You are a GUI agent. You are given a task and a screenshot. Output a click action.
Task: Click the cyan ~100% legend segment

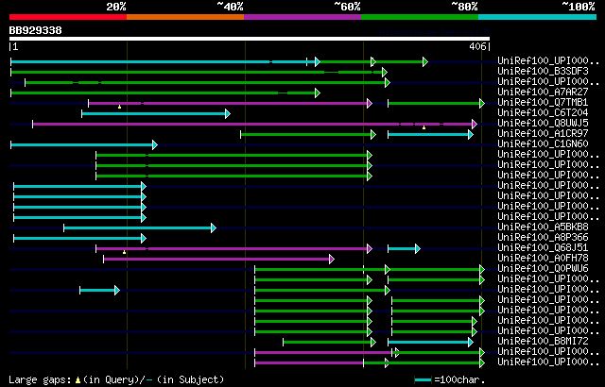point(538,17)
